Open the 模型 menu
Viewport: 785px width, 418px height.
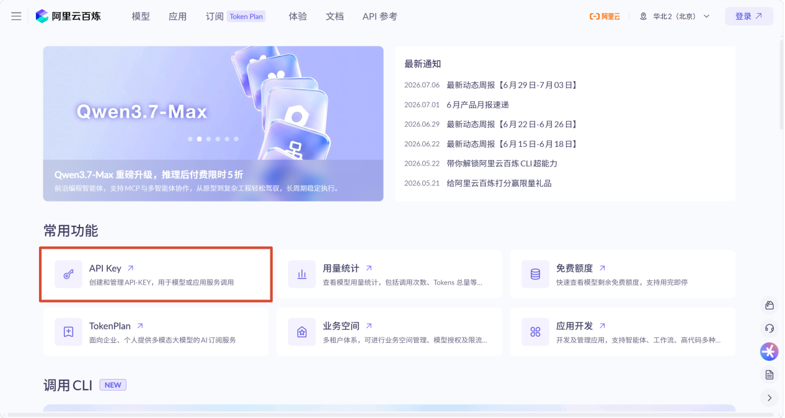[141, 16]
